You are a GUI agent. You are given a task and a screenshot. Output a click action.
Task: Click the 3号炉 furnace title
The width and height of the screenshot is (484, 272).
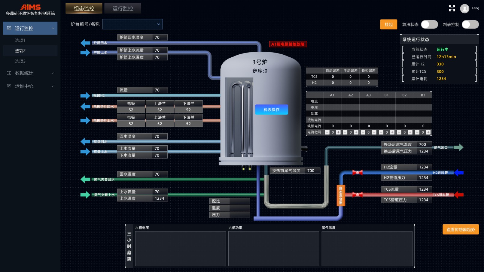260,62
